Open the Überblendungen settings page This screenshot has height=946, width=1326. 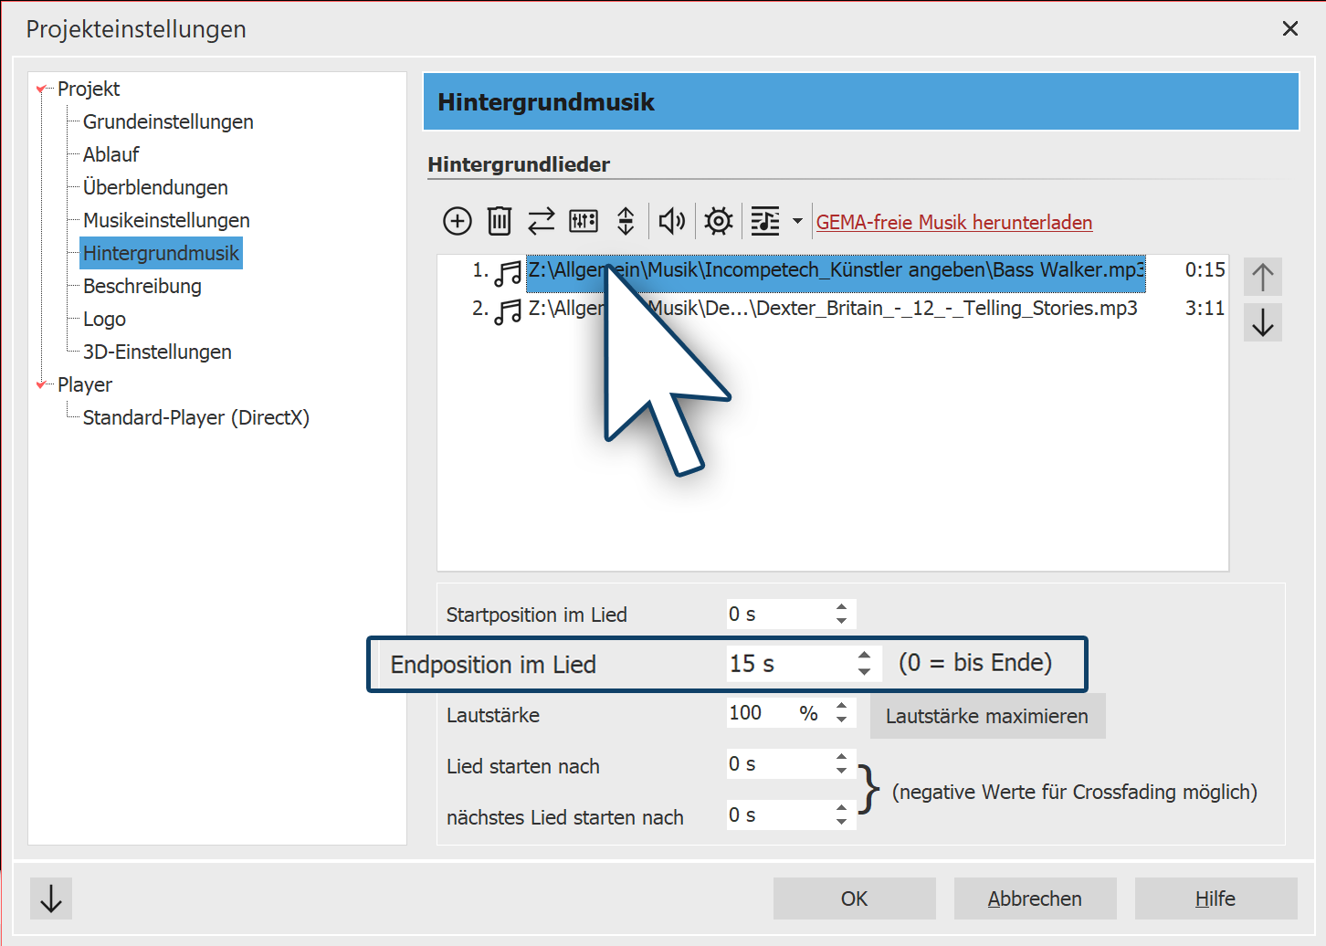click(x=155, y=187)
